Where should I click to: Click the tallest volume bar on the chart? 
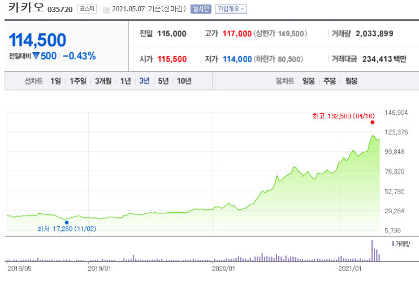pyautogui.click(x=372, y=251)
